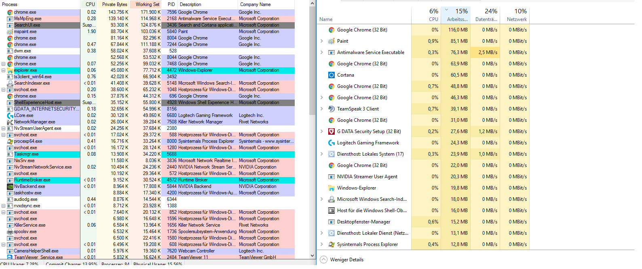Expand the Sysinternals Process Explorer group
Viewport: 642px width, 269px height.
click(322, 244)
